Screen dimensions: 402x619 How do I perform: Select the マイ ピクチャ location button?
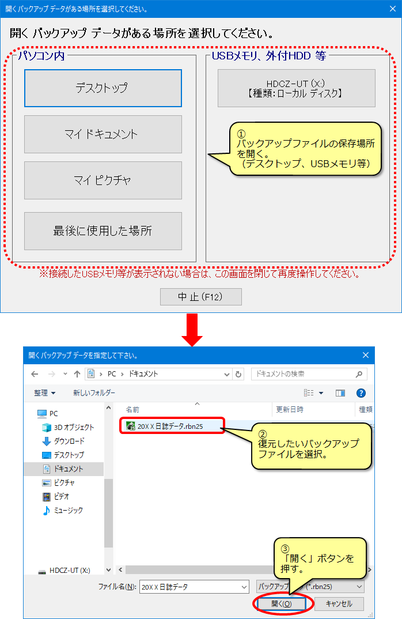tap(103, 180)
